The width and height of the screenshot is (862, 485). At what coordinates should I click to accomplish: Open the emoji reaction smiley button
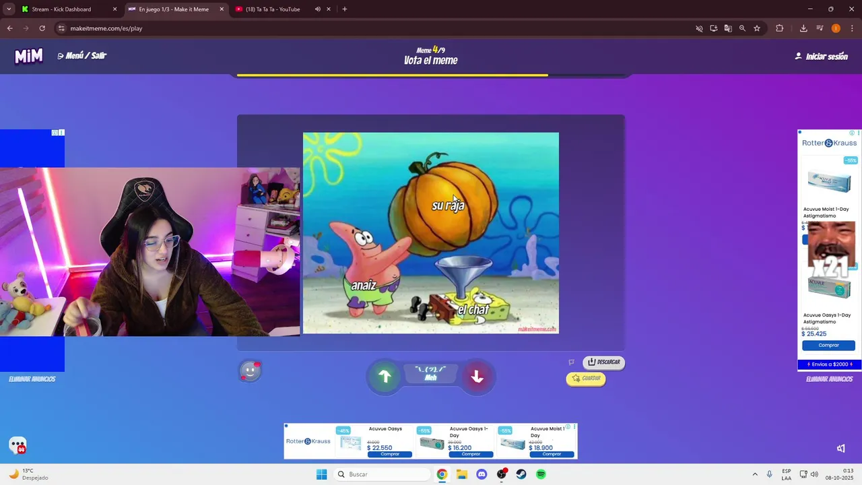250,370
